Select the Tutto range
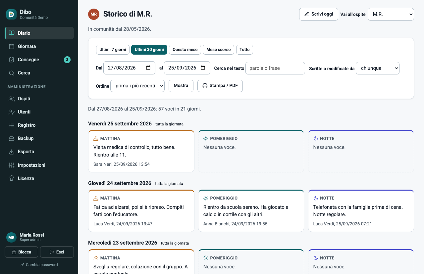424x274 pixels. tap(244, 50)
